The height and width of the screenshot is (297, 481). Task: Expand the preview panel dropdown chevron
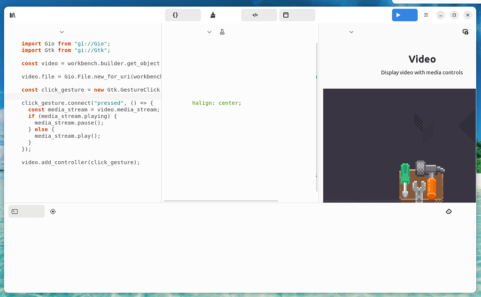click(351, 32)
